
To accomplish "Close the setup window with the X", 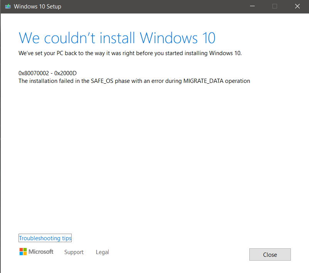I will point(297,6).
